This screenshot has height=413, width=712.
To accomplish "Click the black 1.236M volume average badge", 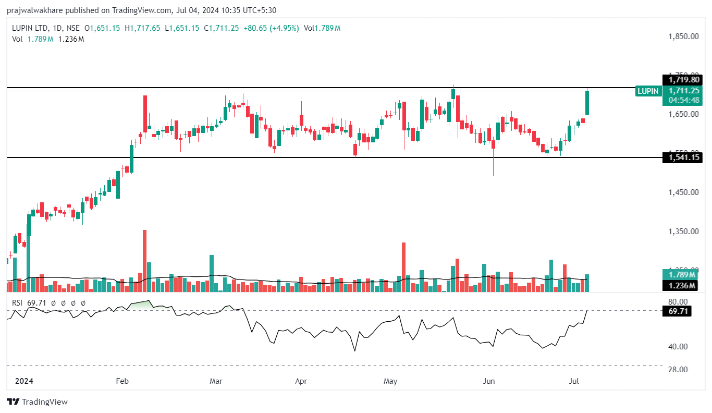I will click(682, 285).
